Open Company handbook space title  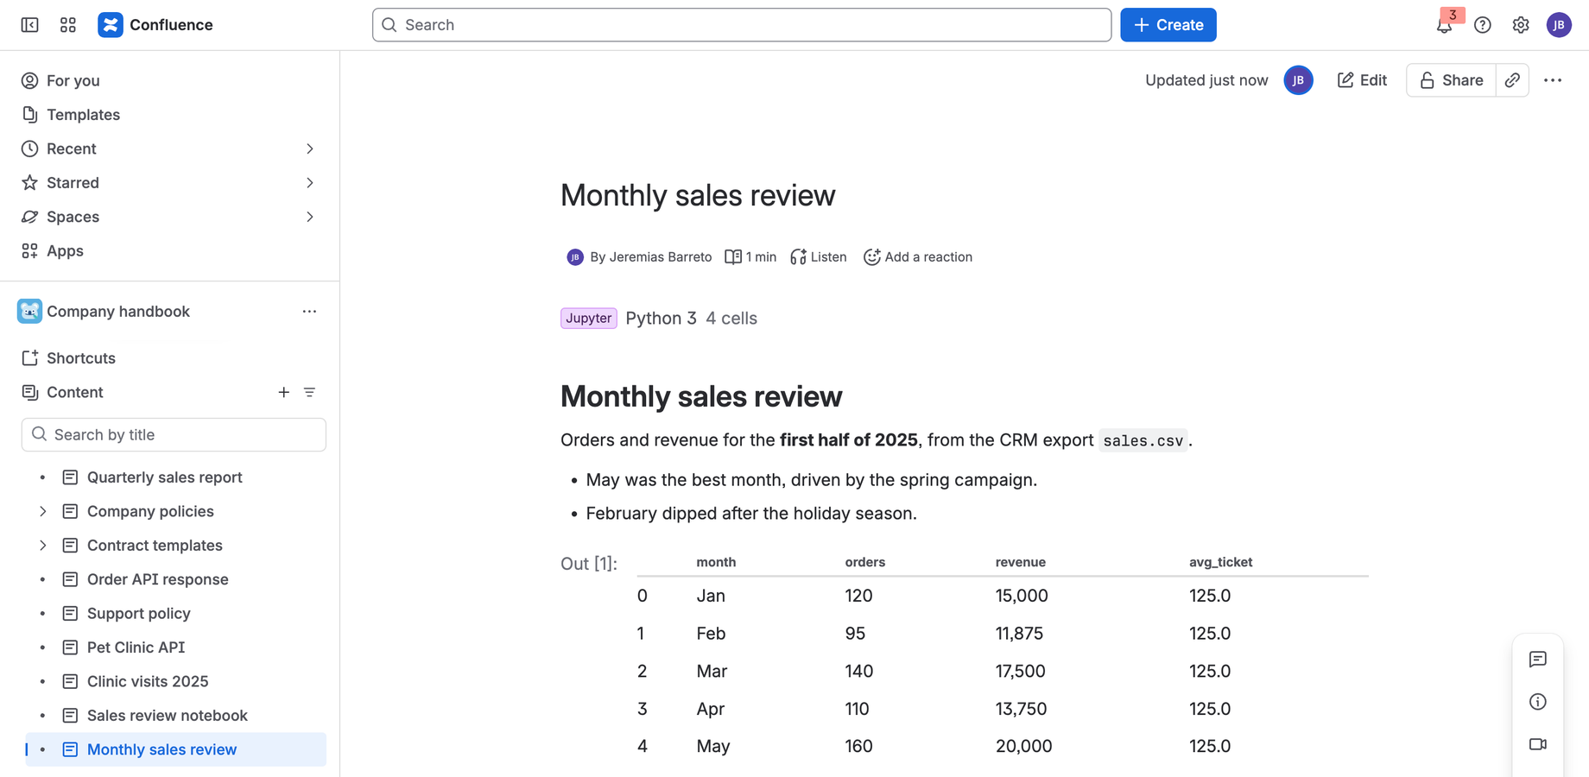pyautogui.click(x=118, y=312)
